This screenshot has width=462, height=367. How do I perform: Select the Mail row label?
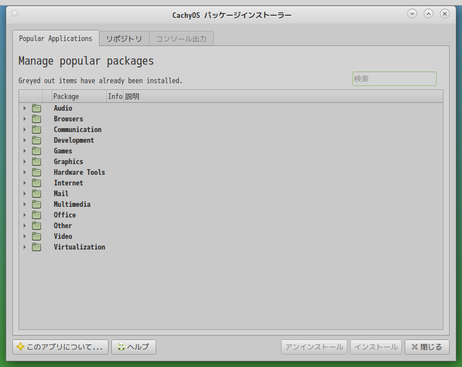61,193
